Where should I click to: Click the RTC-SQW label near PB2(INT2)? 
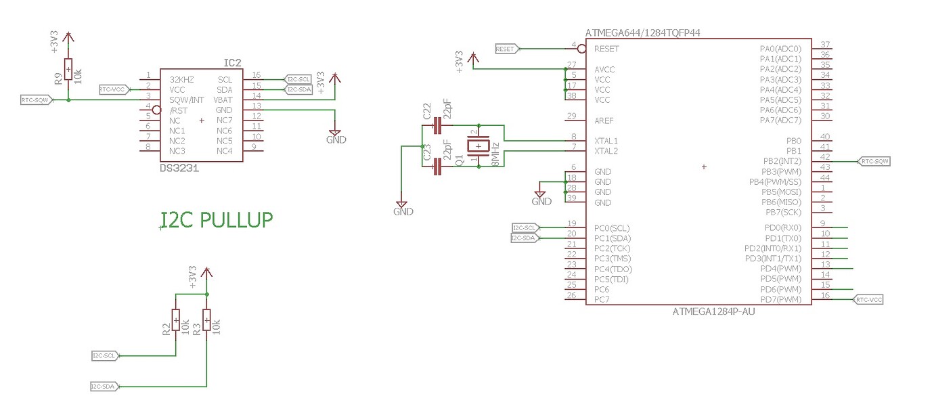click(x=875, y=161)
